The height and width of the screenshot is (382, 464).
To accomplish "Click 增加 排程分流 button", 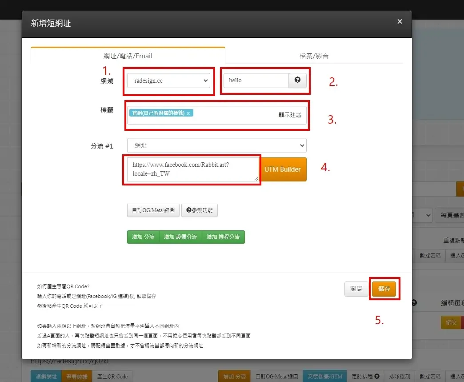I will coord(223,237).
